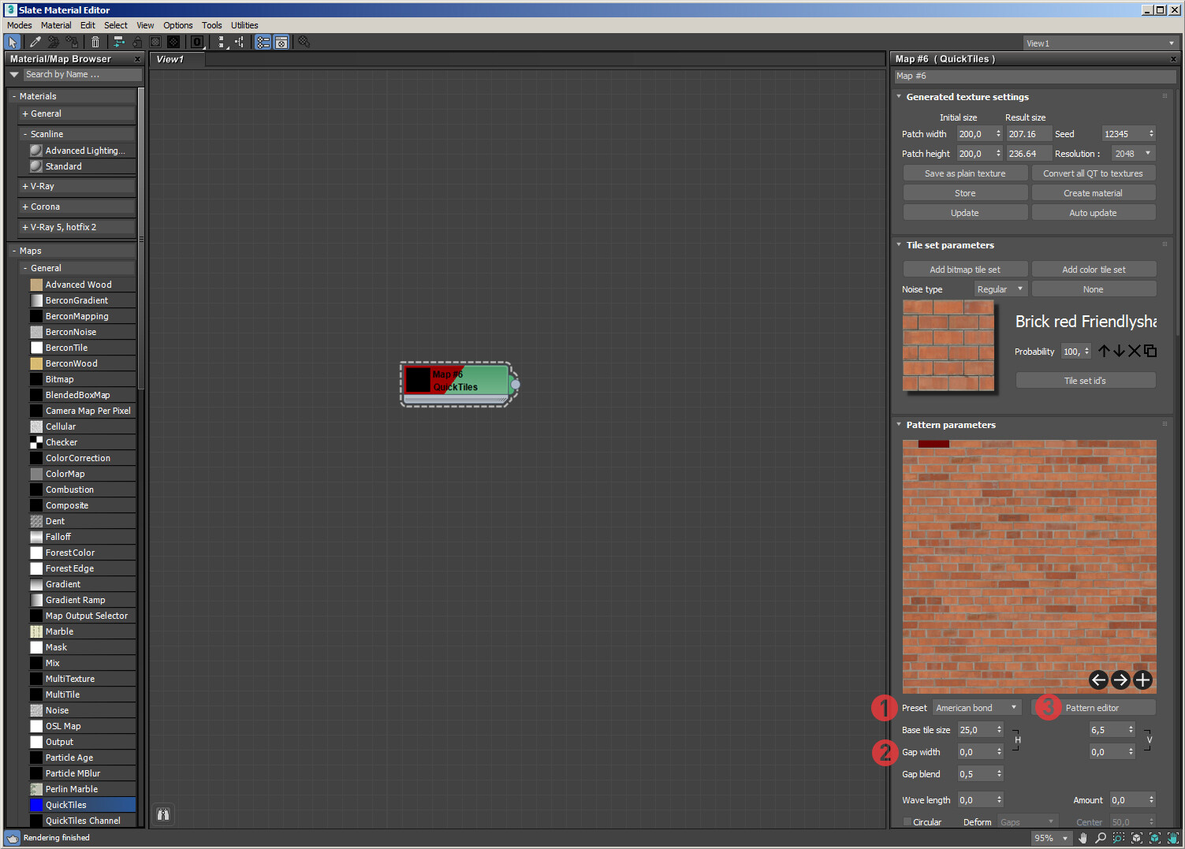
Task: Click the Brick red tile set thumbnail
Action: 948,345
